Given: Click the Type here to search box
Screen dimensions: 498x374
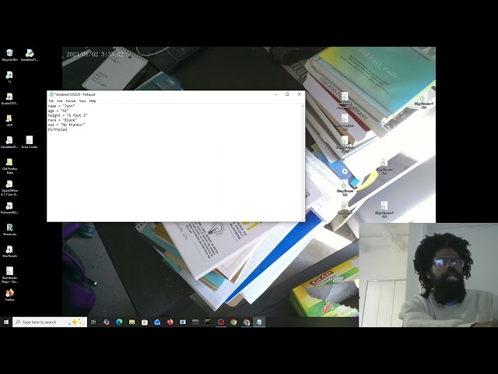Looking at the screenshot, I should point(50,322).
